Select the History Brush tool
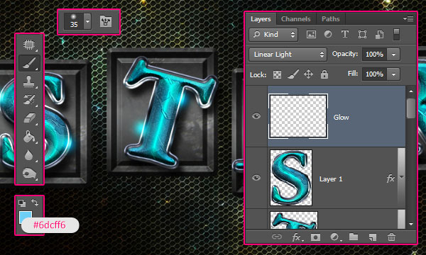 [x=29, y=100]
